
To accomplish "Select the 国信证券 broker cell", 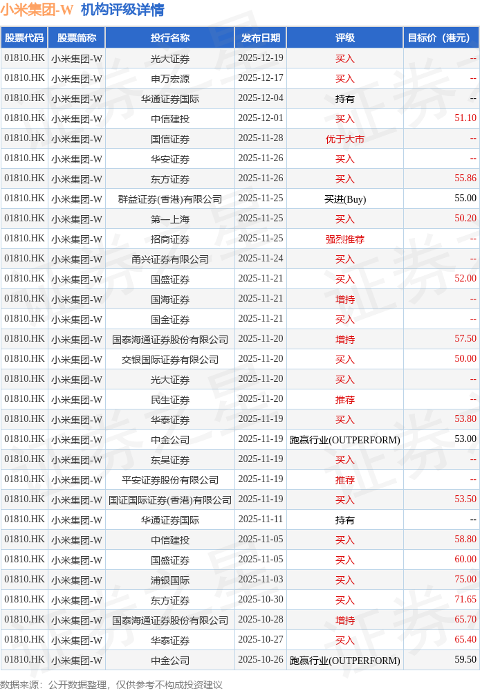I will click(x=170, y=138).
